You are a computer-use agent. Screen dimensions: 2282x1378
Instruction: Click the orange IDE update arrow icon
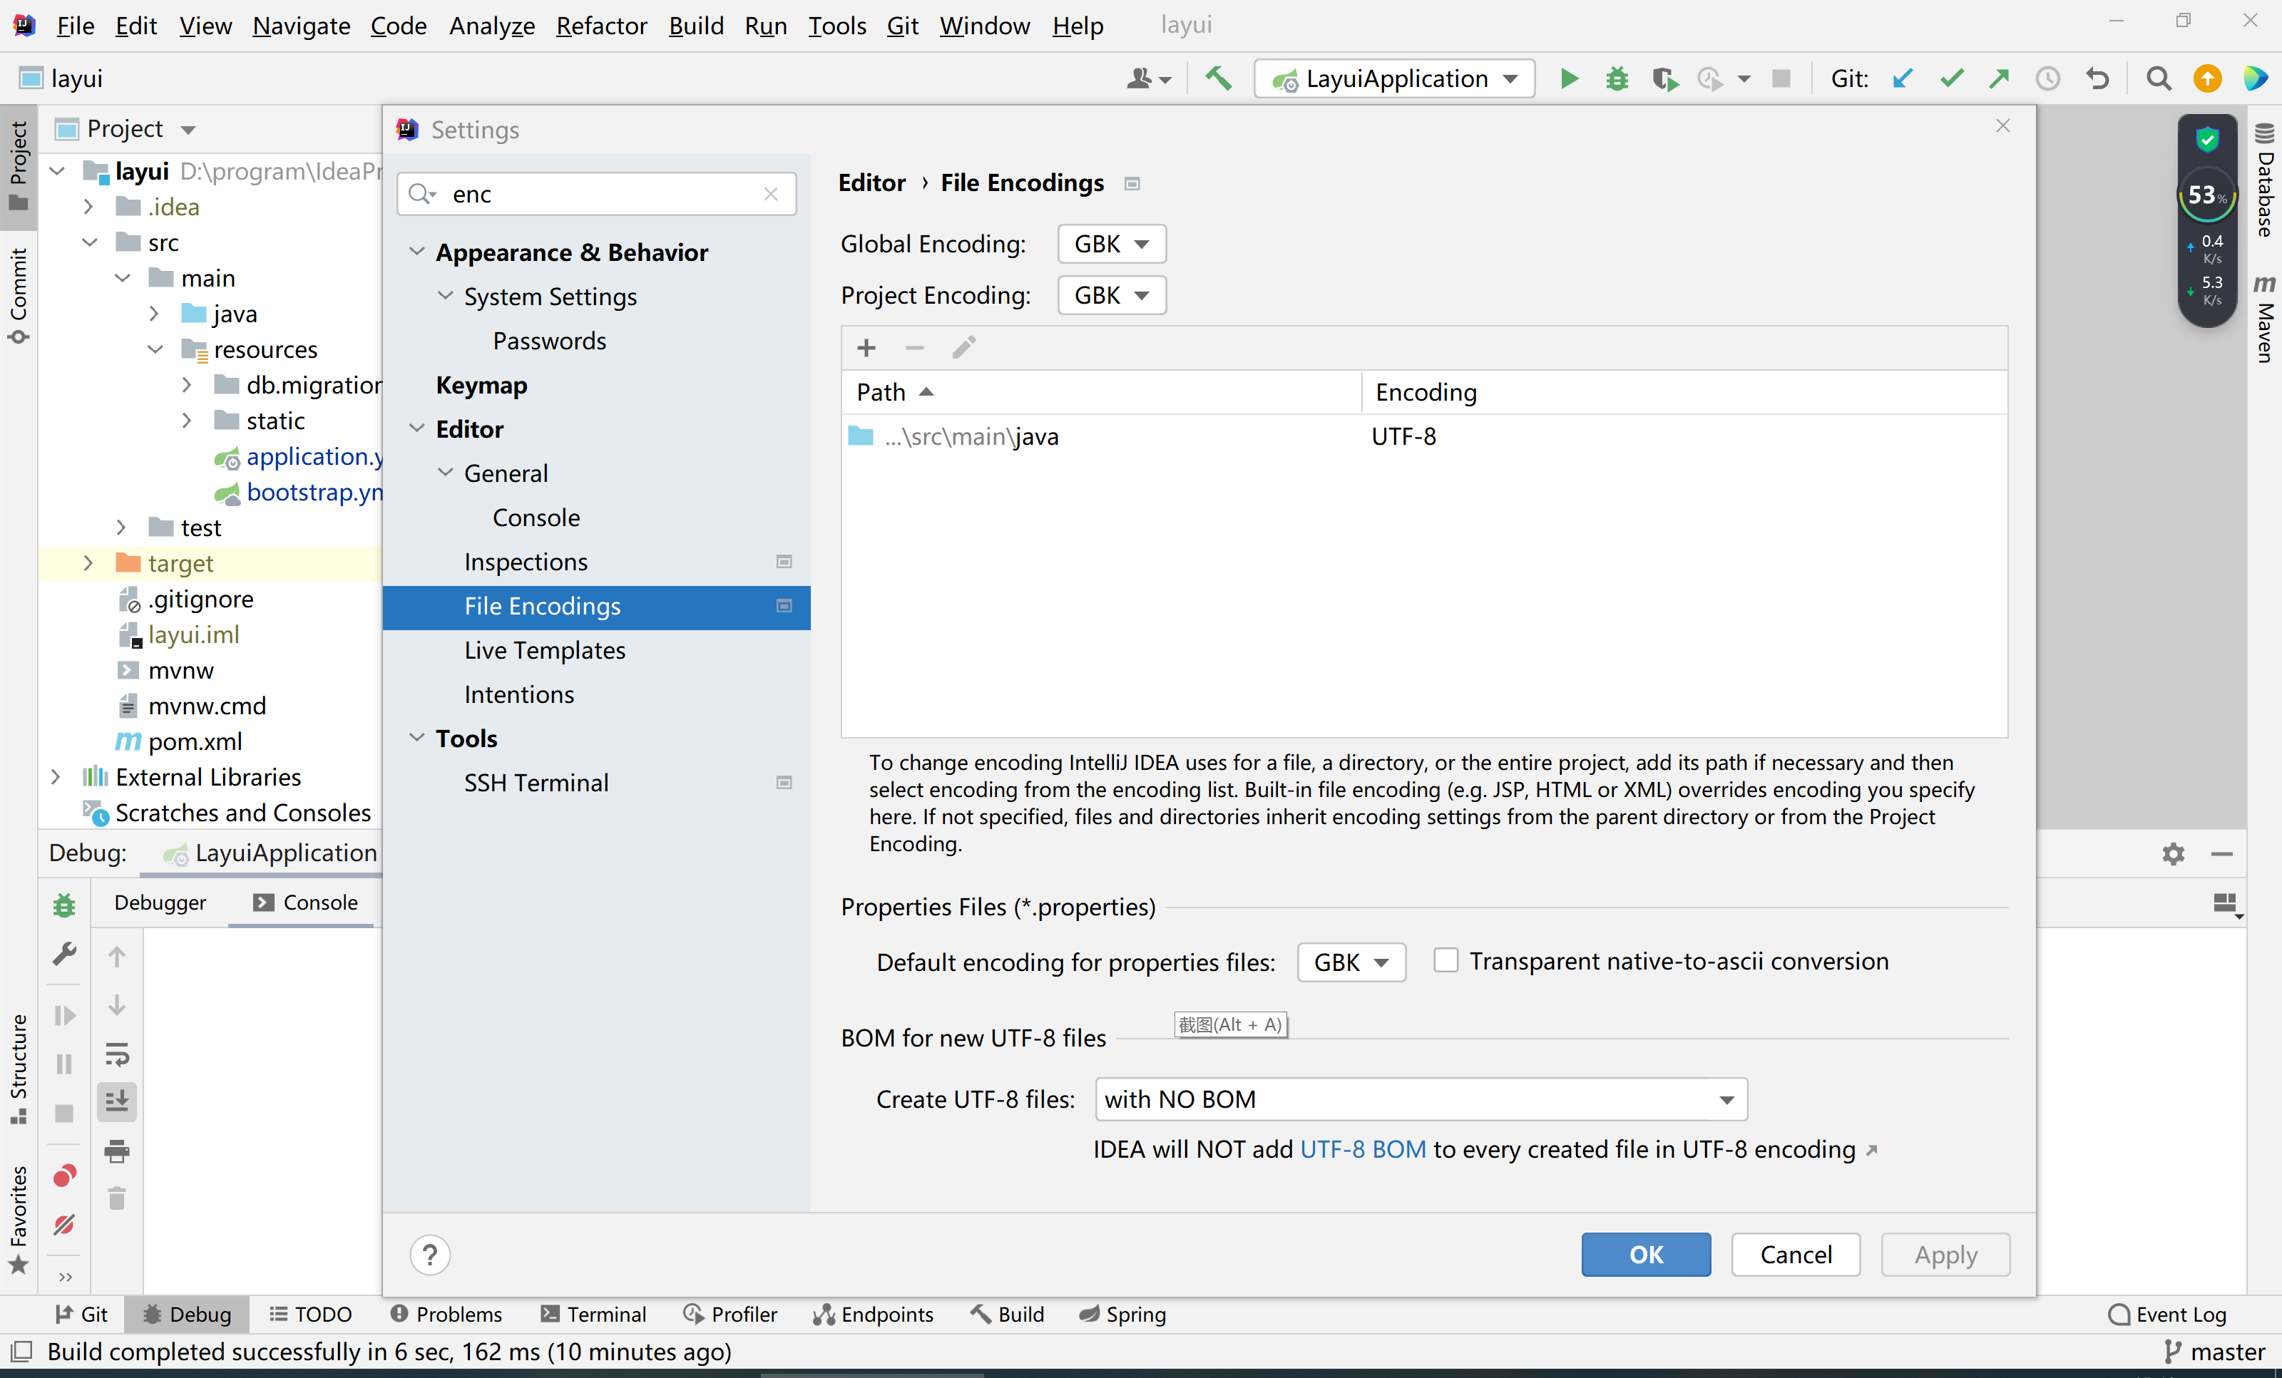(2208, 78)
